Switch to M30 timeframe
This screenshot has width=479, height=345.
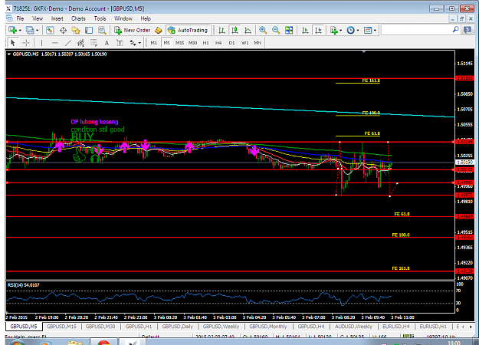193,43
